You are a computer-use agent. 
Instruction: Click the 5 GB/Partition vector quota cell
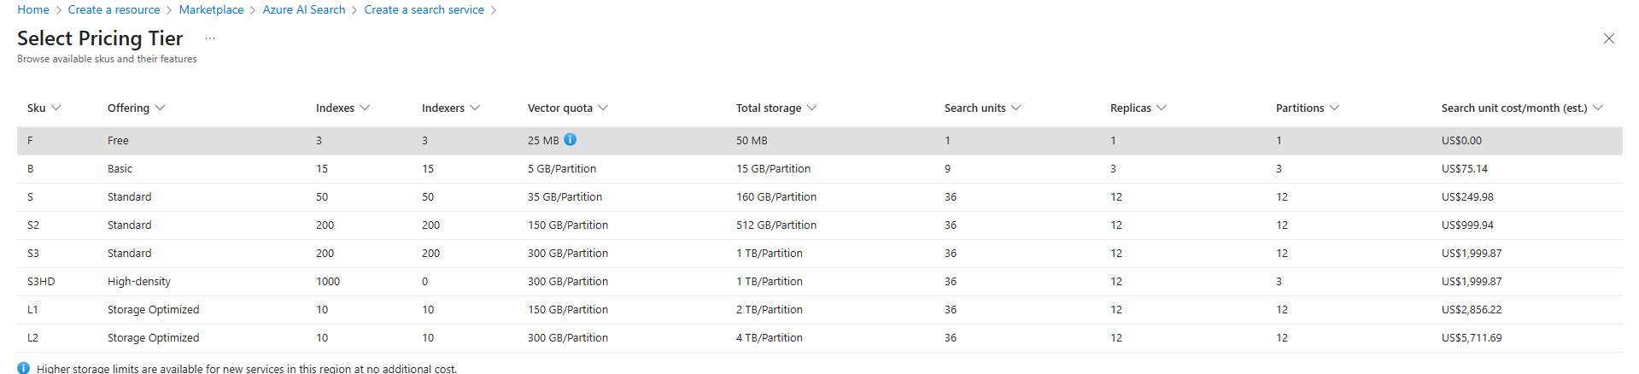[x=562, y=169]
